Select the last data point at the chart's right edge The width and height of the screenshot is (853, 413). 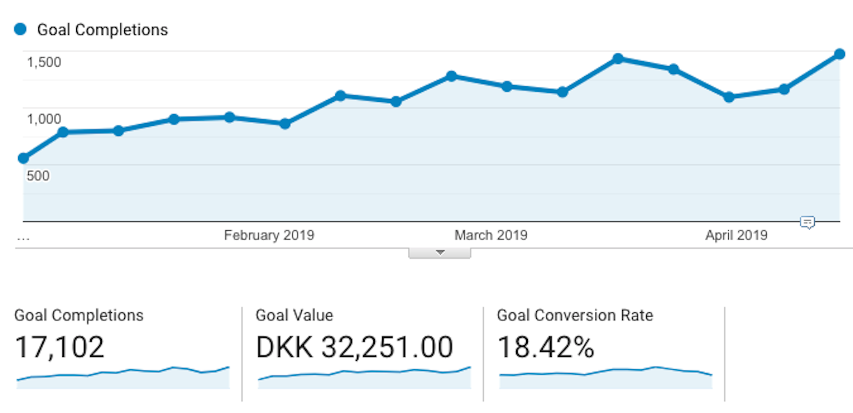tap(840, 54)
